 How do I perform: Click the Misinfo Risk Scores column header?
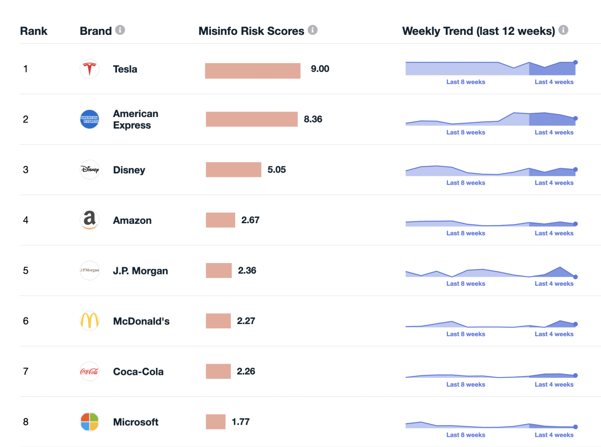pyautogui.click(x=251, y=31)
